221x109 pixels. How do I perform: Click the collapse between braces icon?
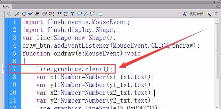60,14
